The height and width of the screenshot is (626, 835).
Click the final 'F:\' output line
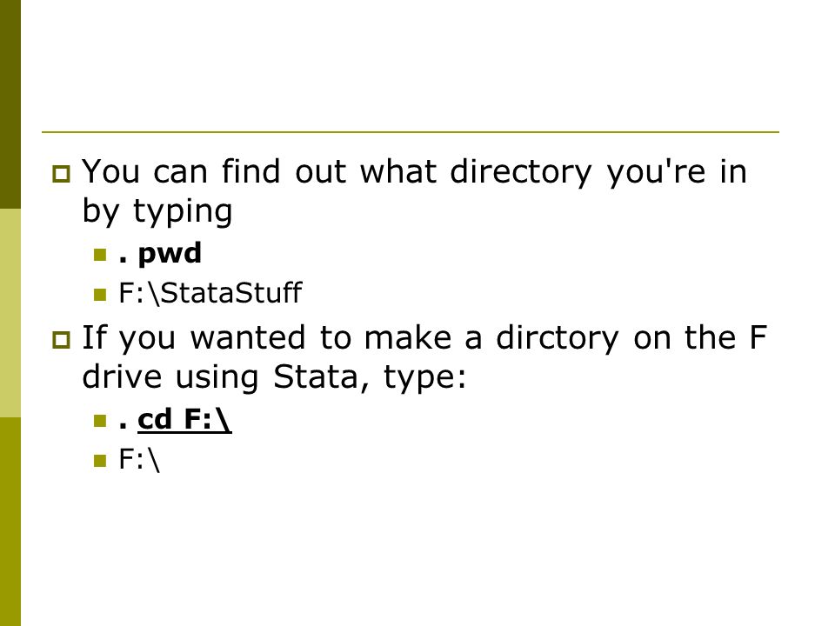139,459
